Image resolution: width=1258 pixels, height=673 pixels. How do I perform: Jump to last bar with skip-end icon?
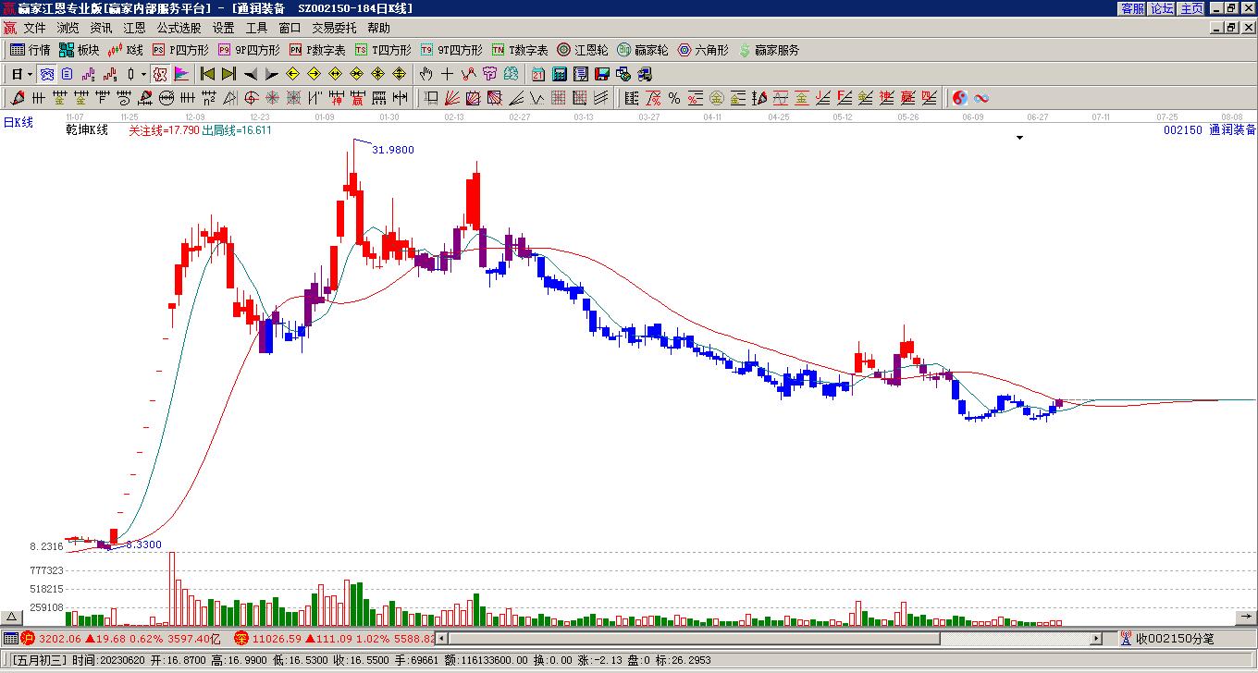pos(228,74)
